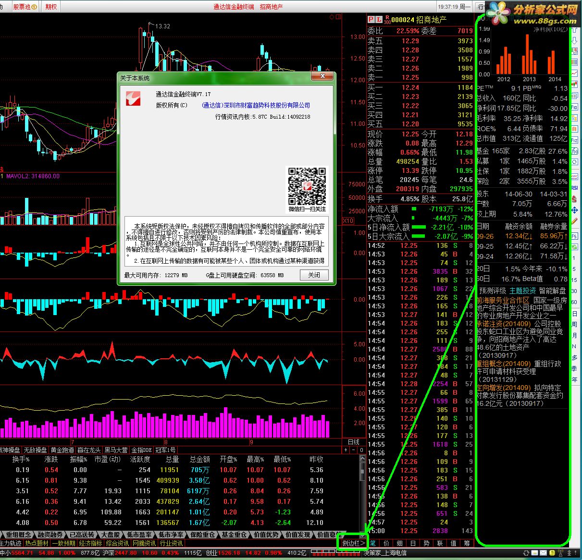Click the orange document icon in right toolbar
The image size is (582, 560).
tap(574, 129)
